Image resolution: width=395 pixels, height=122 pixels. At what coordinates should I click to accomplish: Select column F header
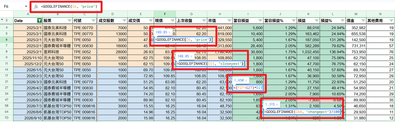pyautogui.click(x=165, y=14)
